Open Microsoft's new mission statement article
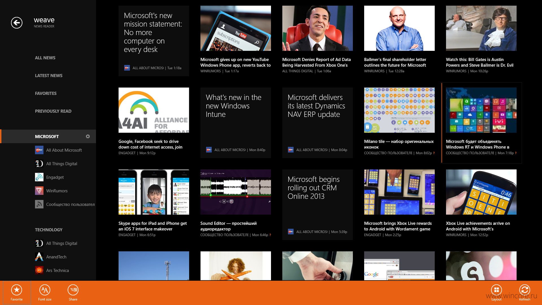The image size is (542, 305). (x=154, y=41)
